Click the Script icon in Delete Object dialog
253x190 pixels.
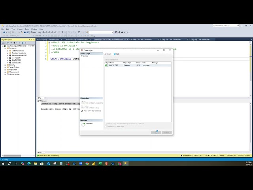click(106, 54)
